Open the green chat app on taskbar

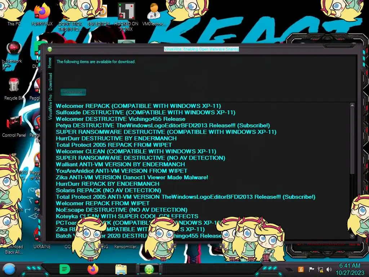tap(65, 269)
